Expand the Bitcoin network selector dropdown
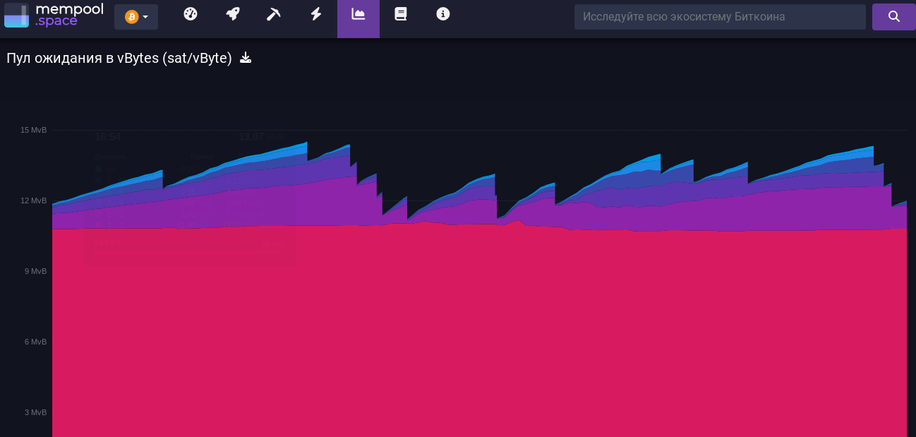Viewport: 916px width, 437px height. [x=136, y=17]
